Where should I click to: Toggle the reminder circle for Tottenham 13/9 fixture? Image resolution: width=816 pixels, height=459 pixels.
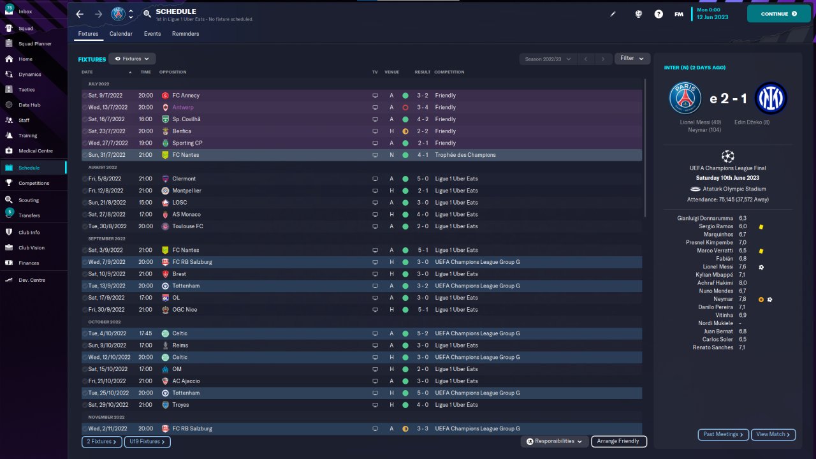85,286
